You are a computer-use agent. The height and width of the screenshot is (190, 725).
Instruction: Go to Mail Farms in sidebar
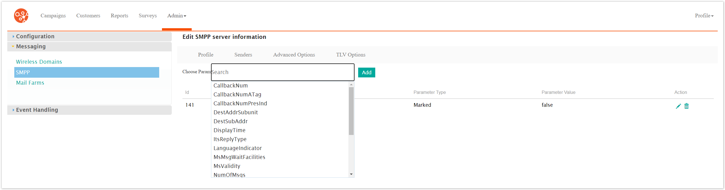[x=30, y=83]
